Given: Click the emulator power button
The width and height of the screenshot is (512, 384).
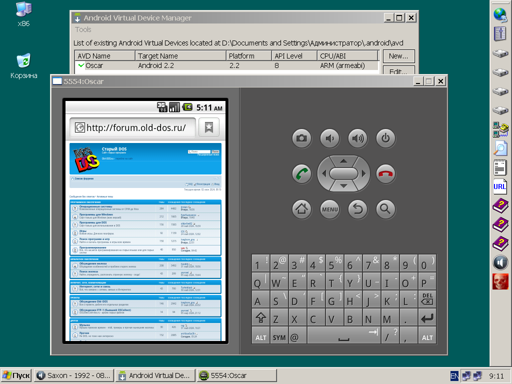Looking at the screenshot, I should coord(385,138).
